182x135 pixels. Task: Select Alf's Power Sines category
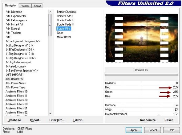pos(16,83)
